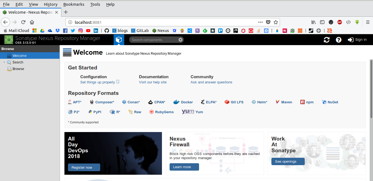Open Firefox hamburger application menu

point(368,22)
